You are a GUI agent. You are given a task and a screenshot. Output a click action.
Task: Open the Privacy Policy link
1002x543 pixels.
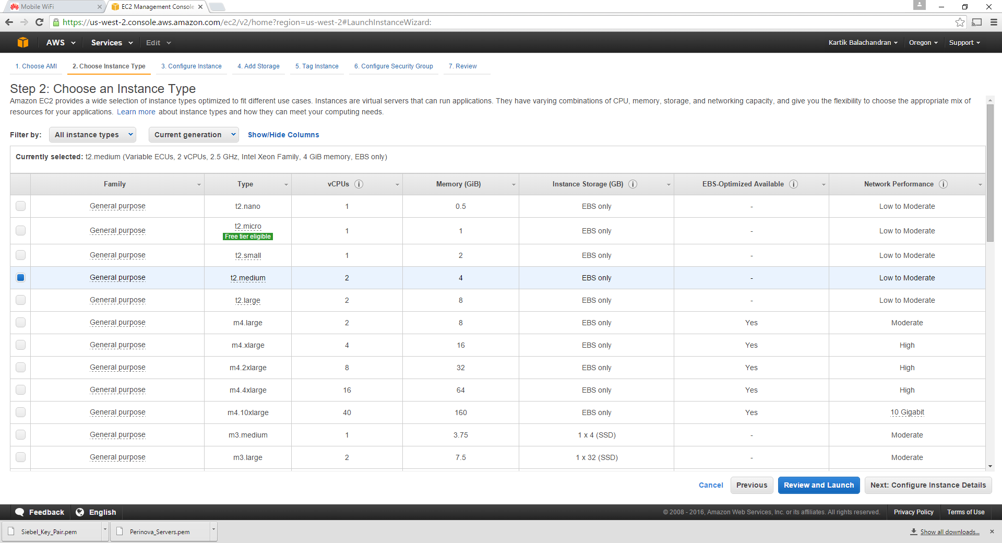(913, 512)
